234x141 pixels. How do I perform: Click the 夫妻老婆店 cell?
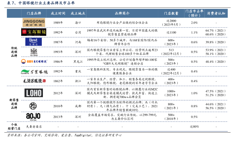pos(34,127)
